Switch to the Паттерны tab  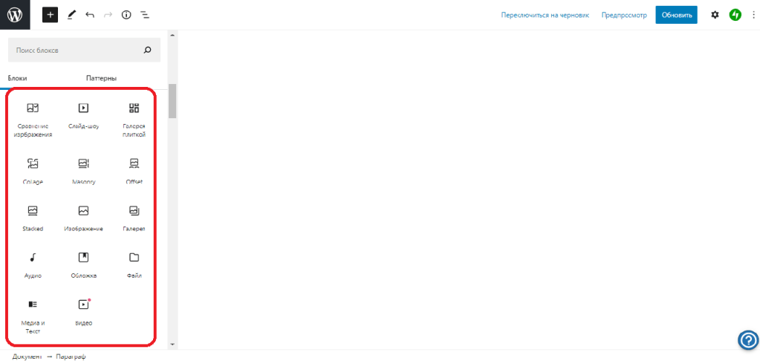101,78
